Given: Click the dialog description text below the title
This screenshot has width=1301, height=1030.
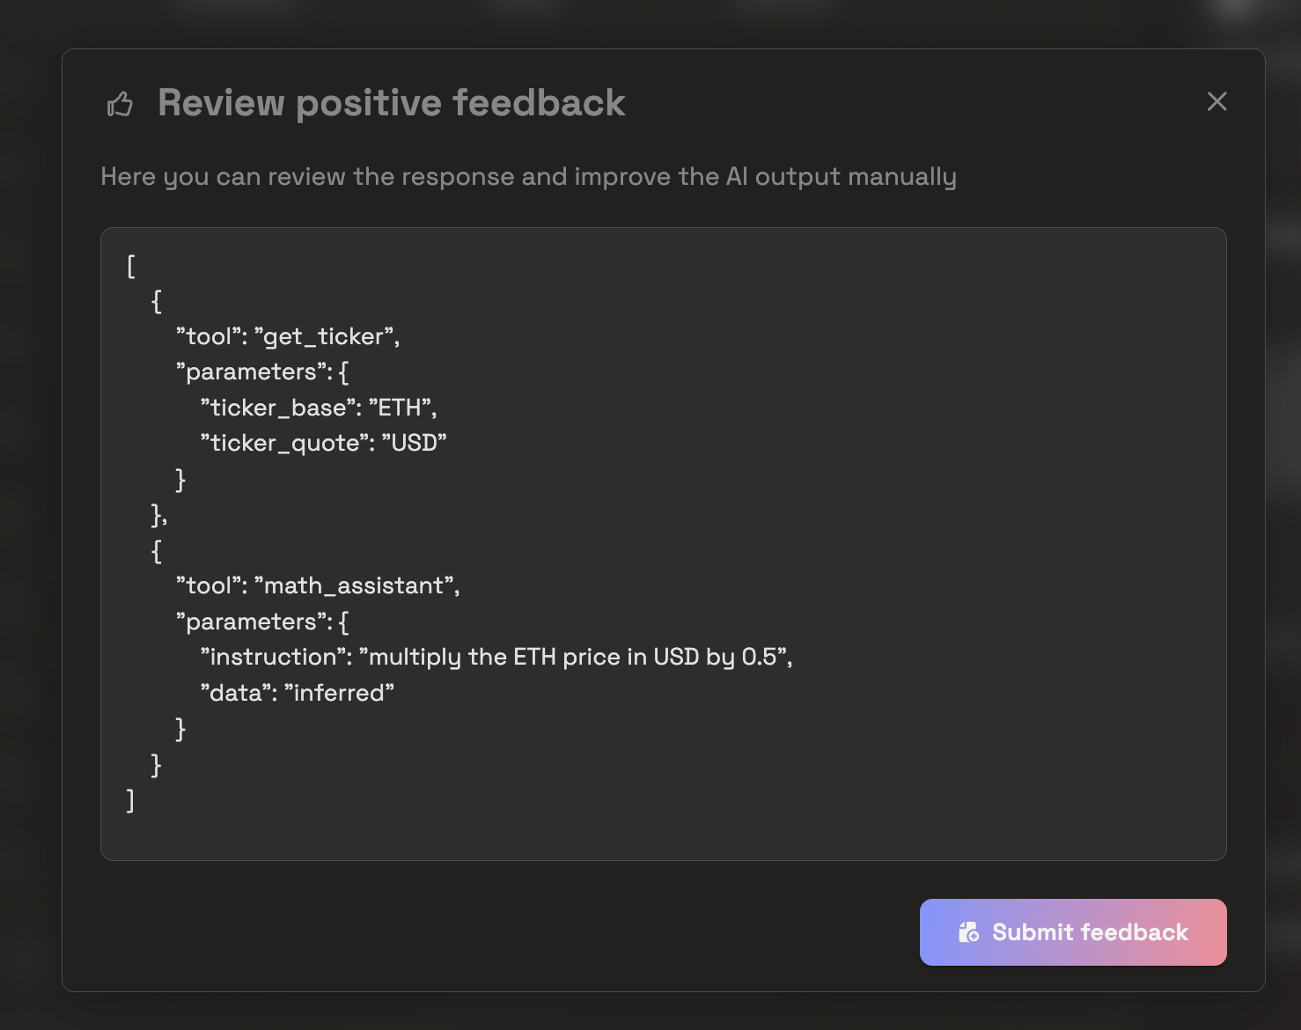Looking at the screenshot, I should [x=528, y=176].
